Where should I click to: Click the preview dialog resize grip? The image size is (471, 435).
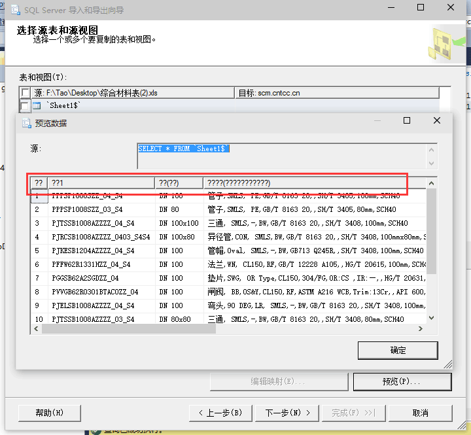[448, 364]
